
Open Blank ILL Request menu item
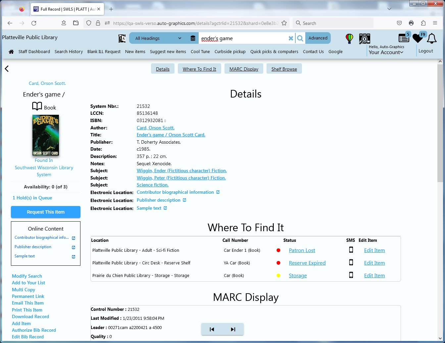(104, 52)
